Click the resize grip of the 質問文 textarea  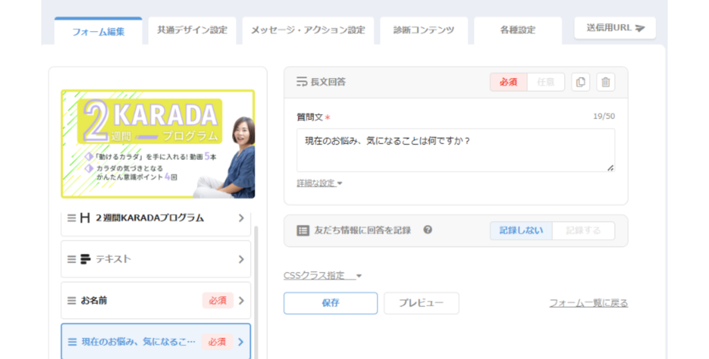[611, 168]
